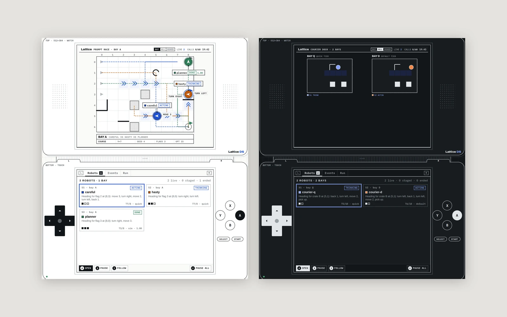Tap D-pad right arrow on dark console
This screenshot has height=317, width=507.
click(287, 221)
